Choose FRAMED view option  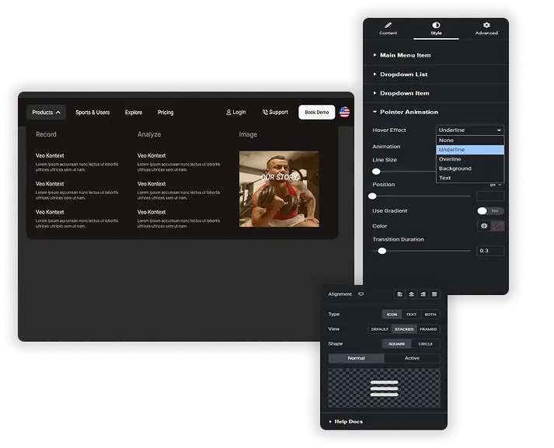point(428,329)
